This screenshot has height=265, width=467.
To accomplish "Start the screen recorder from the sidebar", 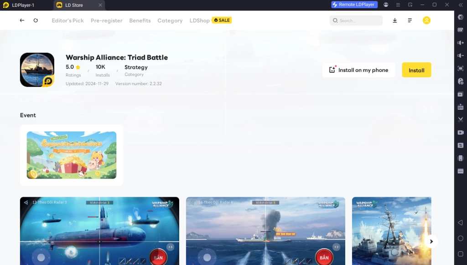I will [x=461, y=132].
